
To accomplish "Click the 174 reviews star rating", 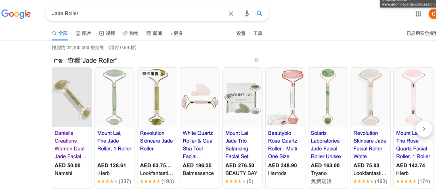I will [x=413, y=181].
